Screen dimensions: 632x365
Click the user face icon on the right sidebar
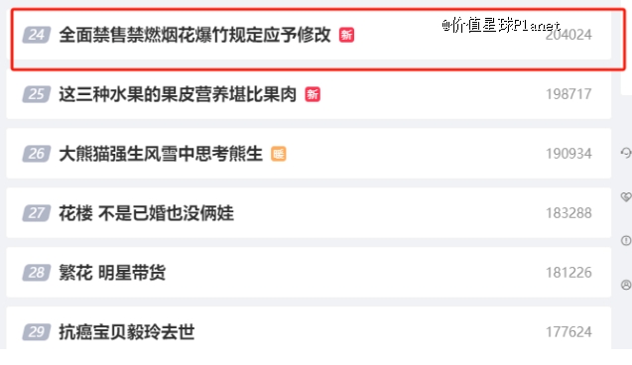[x=626, y=285]
